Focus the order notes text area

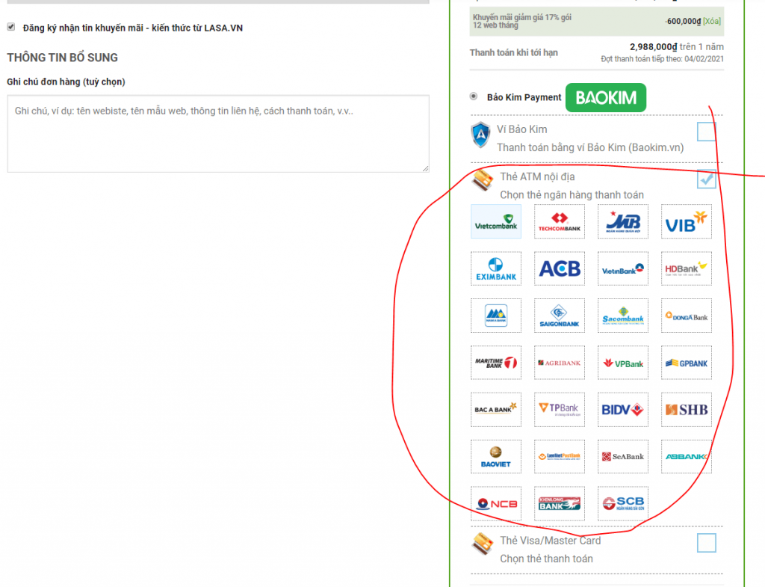point(218,134)
